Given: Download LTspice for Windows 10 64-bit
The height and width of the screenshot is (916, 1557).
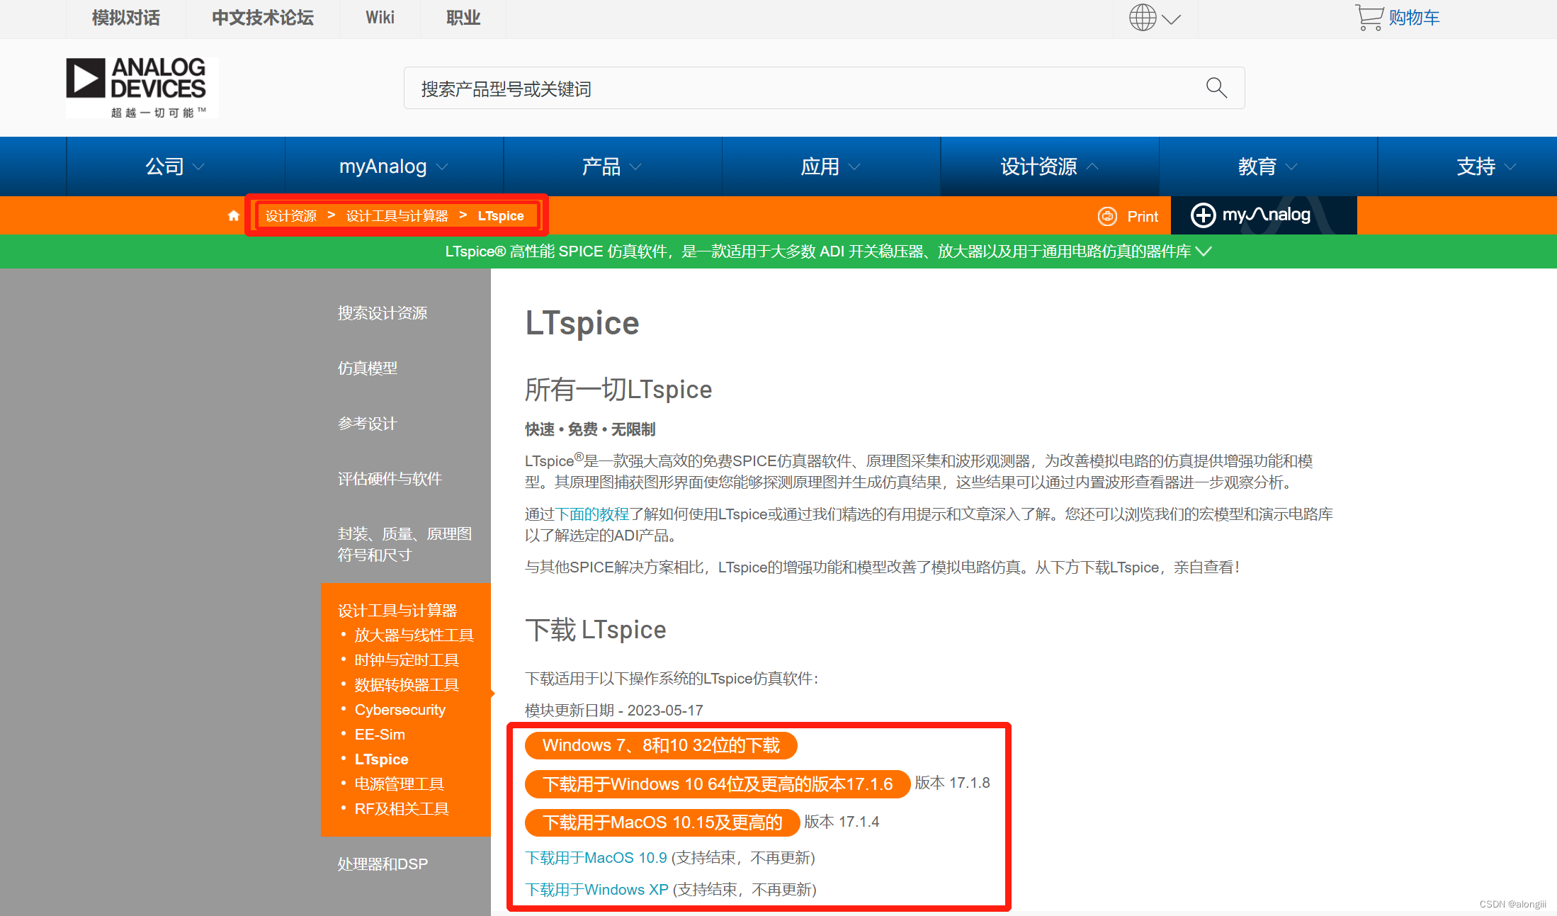Looking at the screenshot, I should (717, 784).
